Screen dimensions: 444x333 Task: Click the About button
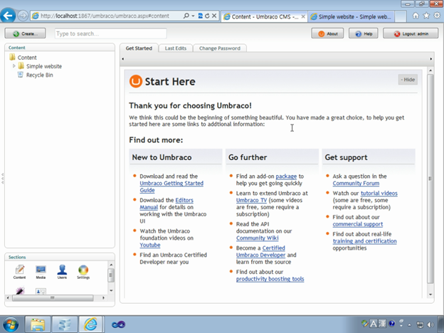pos(327,33)
